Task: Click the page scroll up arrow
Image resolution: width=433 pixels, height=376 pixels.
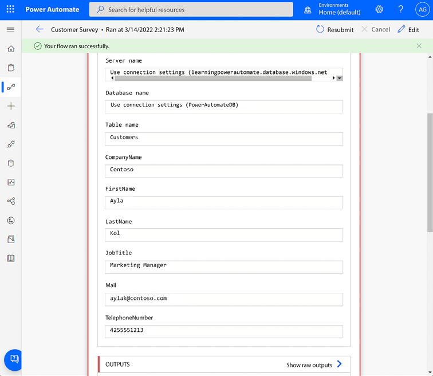Action: (x=430, y=57)
